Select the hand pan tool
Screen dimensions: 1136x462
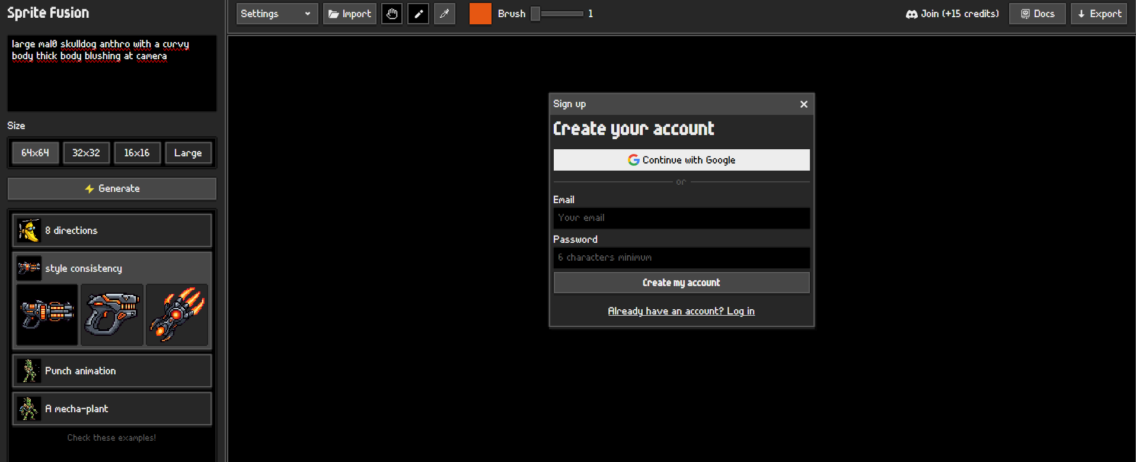(392, 14)
